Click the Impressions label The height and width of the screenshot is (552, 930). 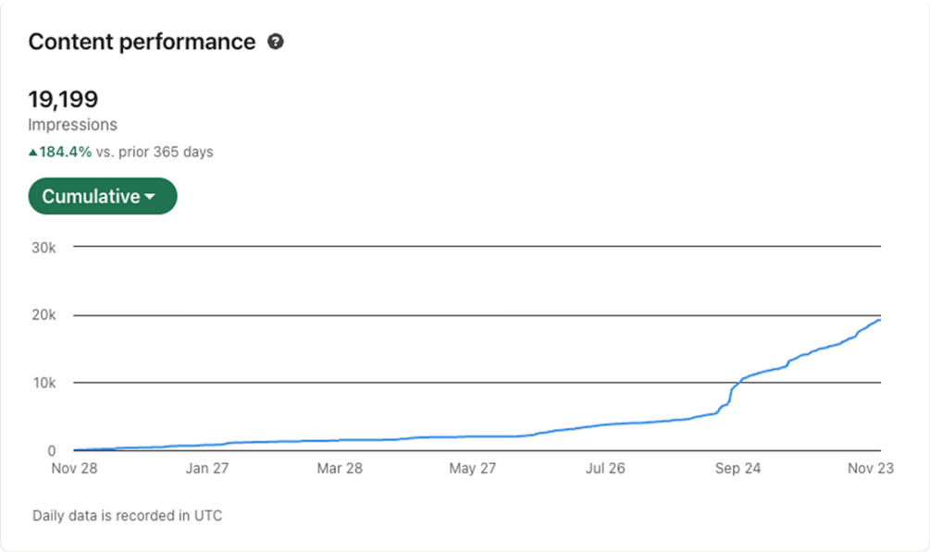click(x=72, y=125)
